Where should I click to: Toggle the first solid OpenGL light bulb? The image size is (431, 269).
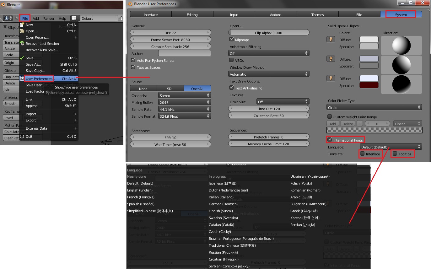[x=330, y=39]
